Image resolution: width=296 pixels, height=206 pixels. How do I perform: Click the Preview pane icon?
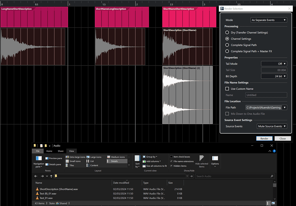click(x=47, y=158)
